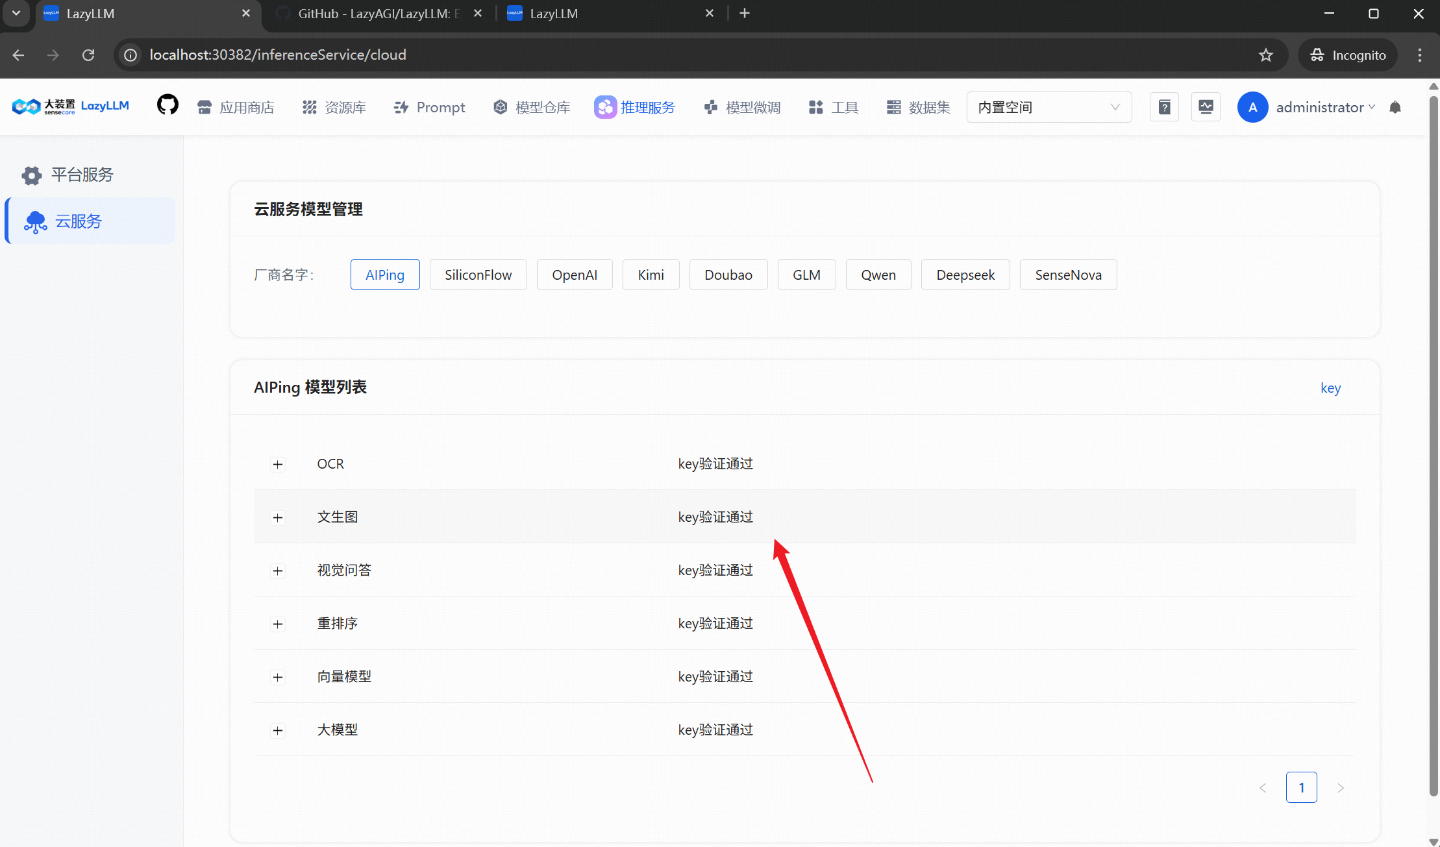Bookmark page with star icon
This screenshot has width=1440, height=847.
pyautogui.click(x=1265, y=55)
